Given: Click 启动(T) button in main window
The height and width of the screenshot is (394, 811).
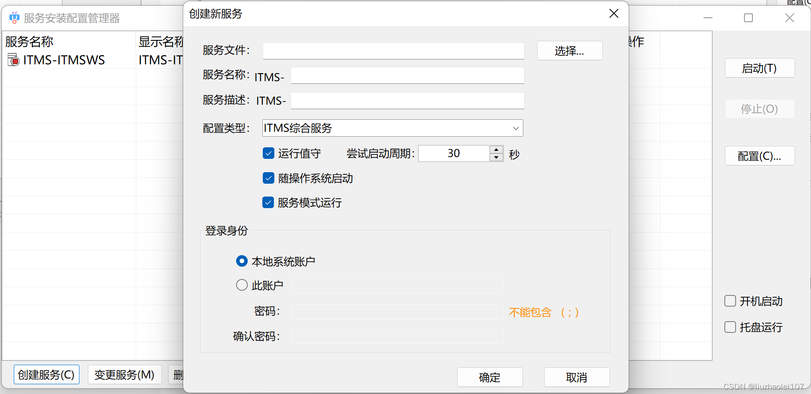Looking at the screenshot, I should pyautogui.click(x=760, y=68).
